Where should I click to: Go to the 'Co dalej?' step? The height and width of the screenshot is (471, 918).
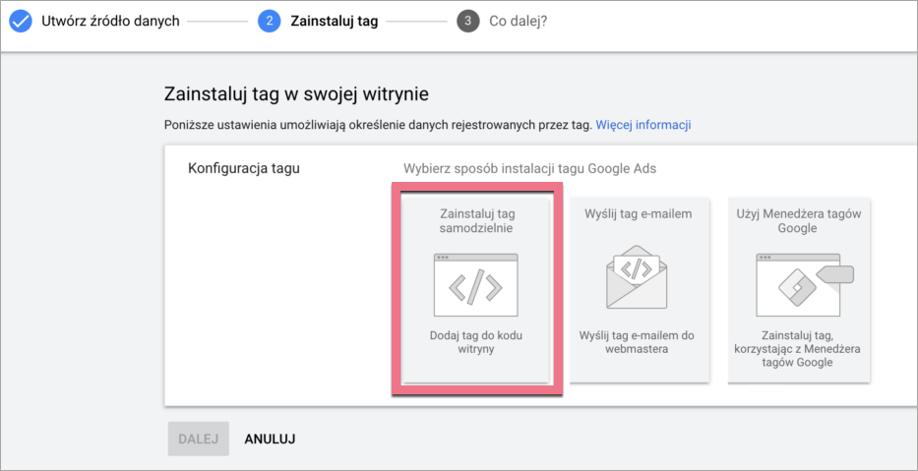(518, 21)
